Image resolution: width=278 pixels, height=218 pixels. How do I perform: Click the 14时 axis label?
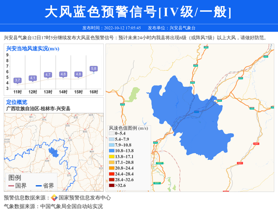[x=63, y=92]
